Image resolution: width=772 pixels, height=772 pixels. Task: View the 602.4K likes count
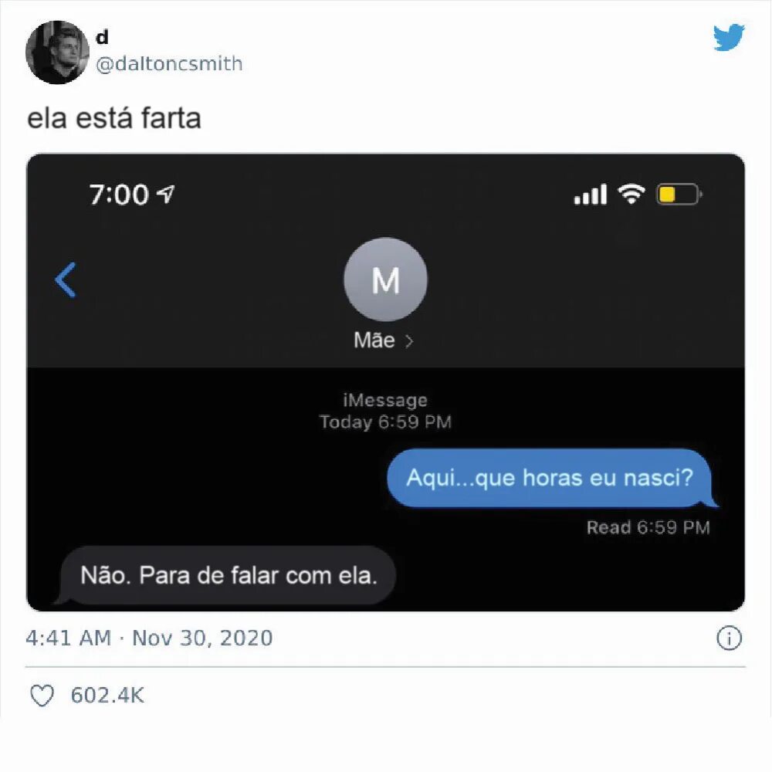(x=107, y=696)
